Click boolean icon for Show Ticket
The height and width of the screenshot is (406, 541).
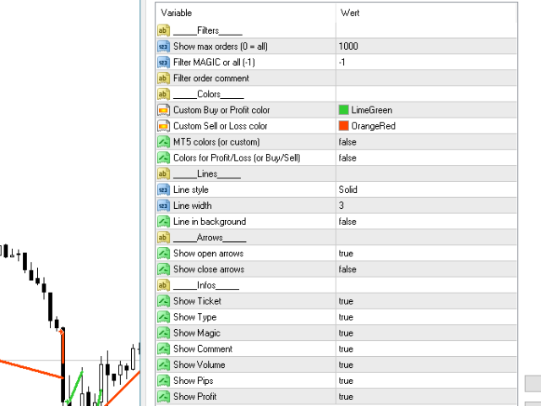point(163,301)
